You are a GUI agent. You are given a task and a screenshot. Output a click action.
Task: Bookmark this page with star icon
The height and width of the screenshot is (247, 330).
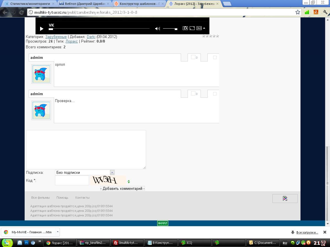(x=298, y=12)
